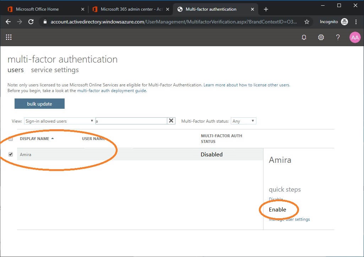Switch to Microsoft 365 admin center tab
The width and height of the screenshot is (364, 257).
coord(131,9)
